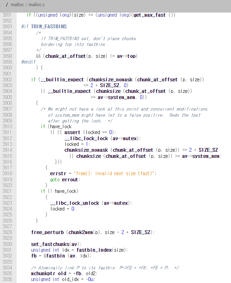Follow the av identifier on line 3898
Image resolution: width=231 pixels, height=283 pixels.
[x=120, y=56]
